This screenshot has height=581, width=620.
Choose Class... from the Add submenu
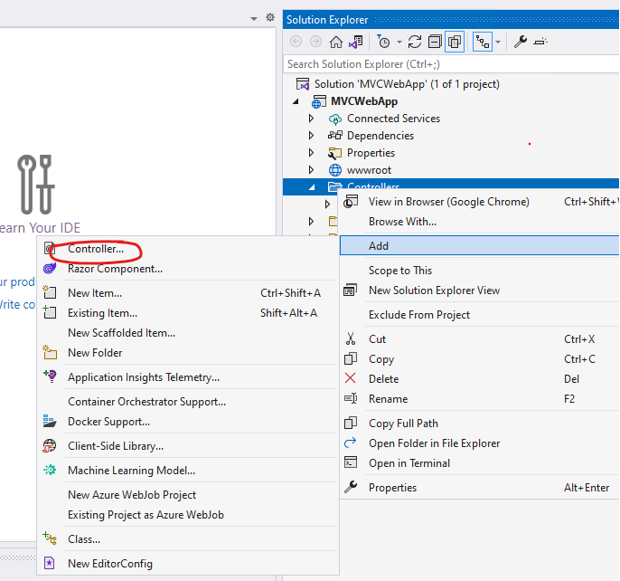pyautogui.click(x=84, y=539)
